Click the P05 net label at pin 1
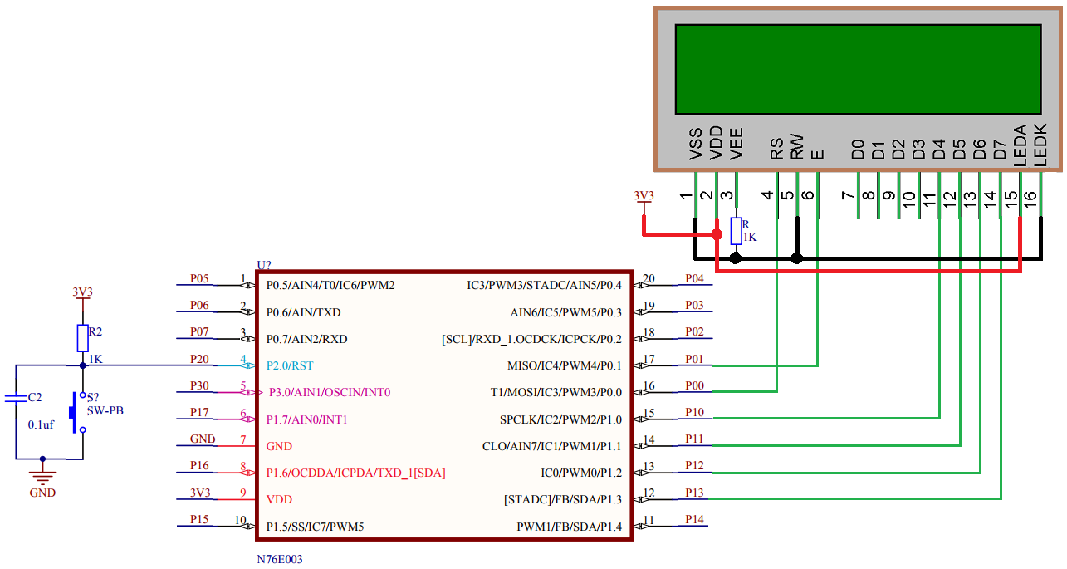 click(x=199, y=279)
